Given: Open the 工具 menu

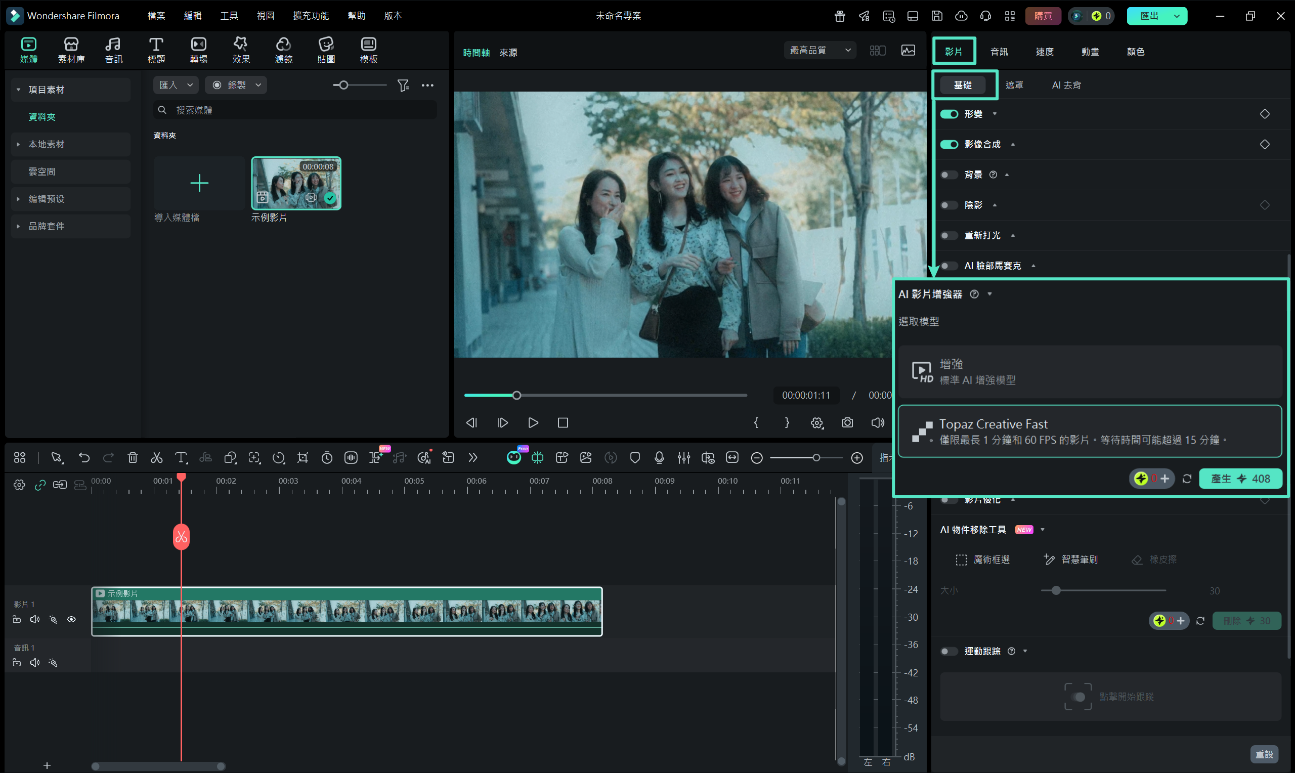Looking at the screenshot, I should [229, 16].
